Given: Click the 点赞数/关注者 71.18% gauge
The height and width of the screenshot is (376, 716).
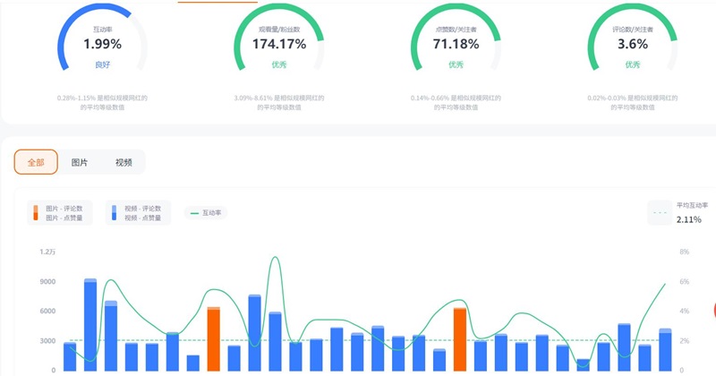Looking at the screenshot, I should click(x=456, y=44).
